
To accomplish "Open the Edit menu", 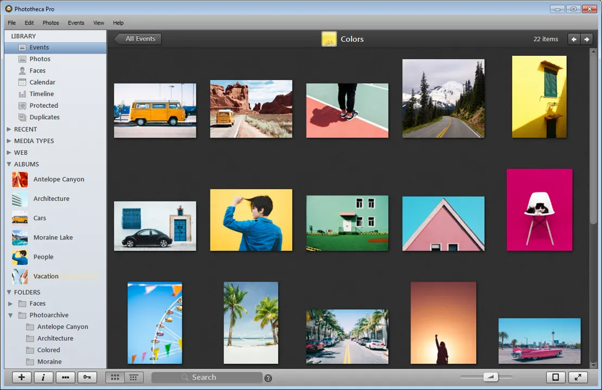I will coord(29,23).
